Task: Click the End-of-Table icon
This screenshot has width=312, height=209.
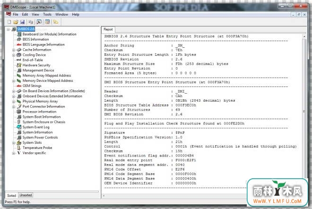Action: [x=19, y=60]
